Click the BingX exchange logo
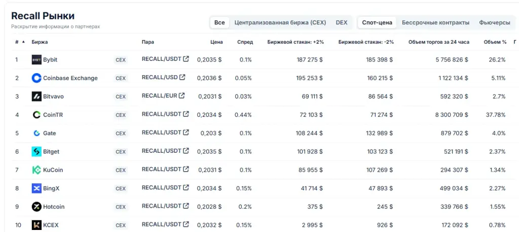The width and height of the screenshot is (519, 232). click(x=36, y=188)
